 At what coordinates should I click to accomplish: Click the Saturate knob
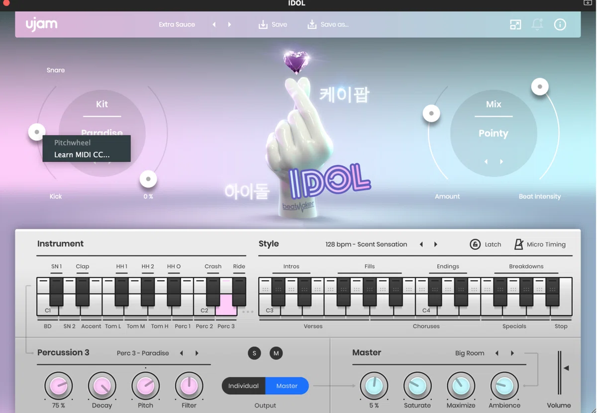coord(417,386)
